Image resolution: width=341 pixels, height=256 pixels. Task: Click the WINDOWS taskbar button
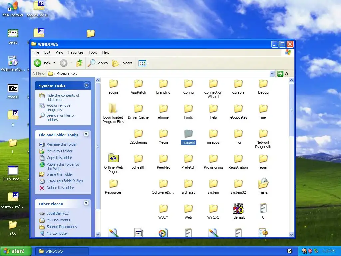point(62,251)
